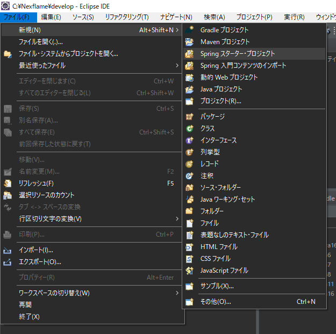Select リフレッシュ(F) menu item
The height and width of the screenshot is (334, 336).
pos(36,183)
